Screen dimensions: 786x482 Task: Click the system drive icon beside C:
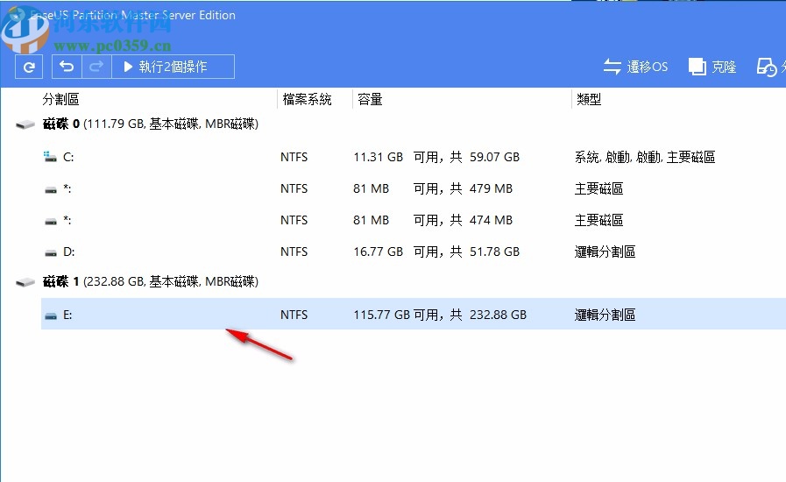tap(50, 157)
